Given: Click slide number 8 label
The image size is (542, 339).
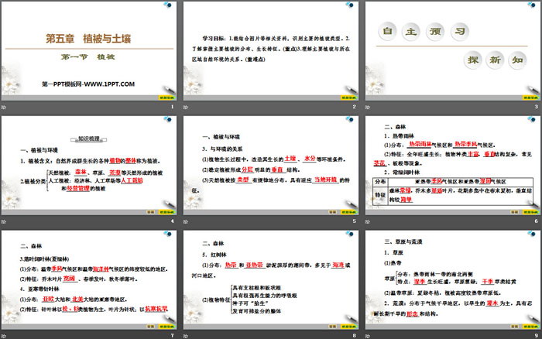Looking at the screenshot, I should 355,336.
